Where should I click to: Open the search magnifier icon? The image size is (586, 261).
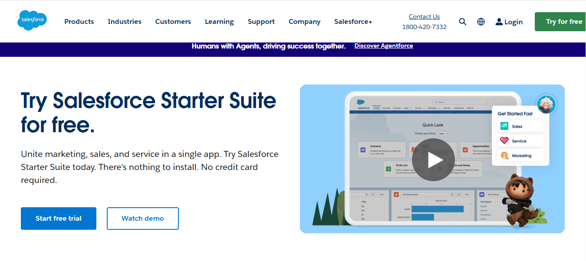[x=462, y=21]
